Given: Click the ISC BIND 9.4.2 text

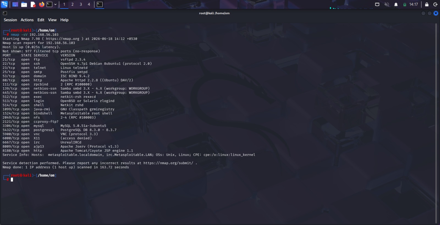Looking at the screenshot, I should [75, 76].
